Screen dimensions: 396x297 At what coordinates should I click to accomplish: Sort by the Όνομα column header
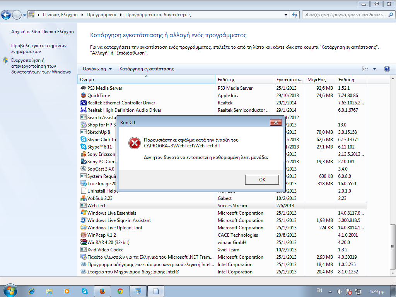click(x=146, y=80)
